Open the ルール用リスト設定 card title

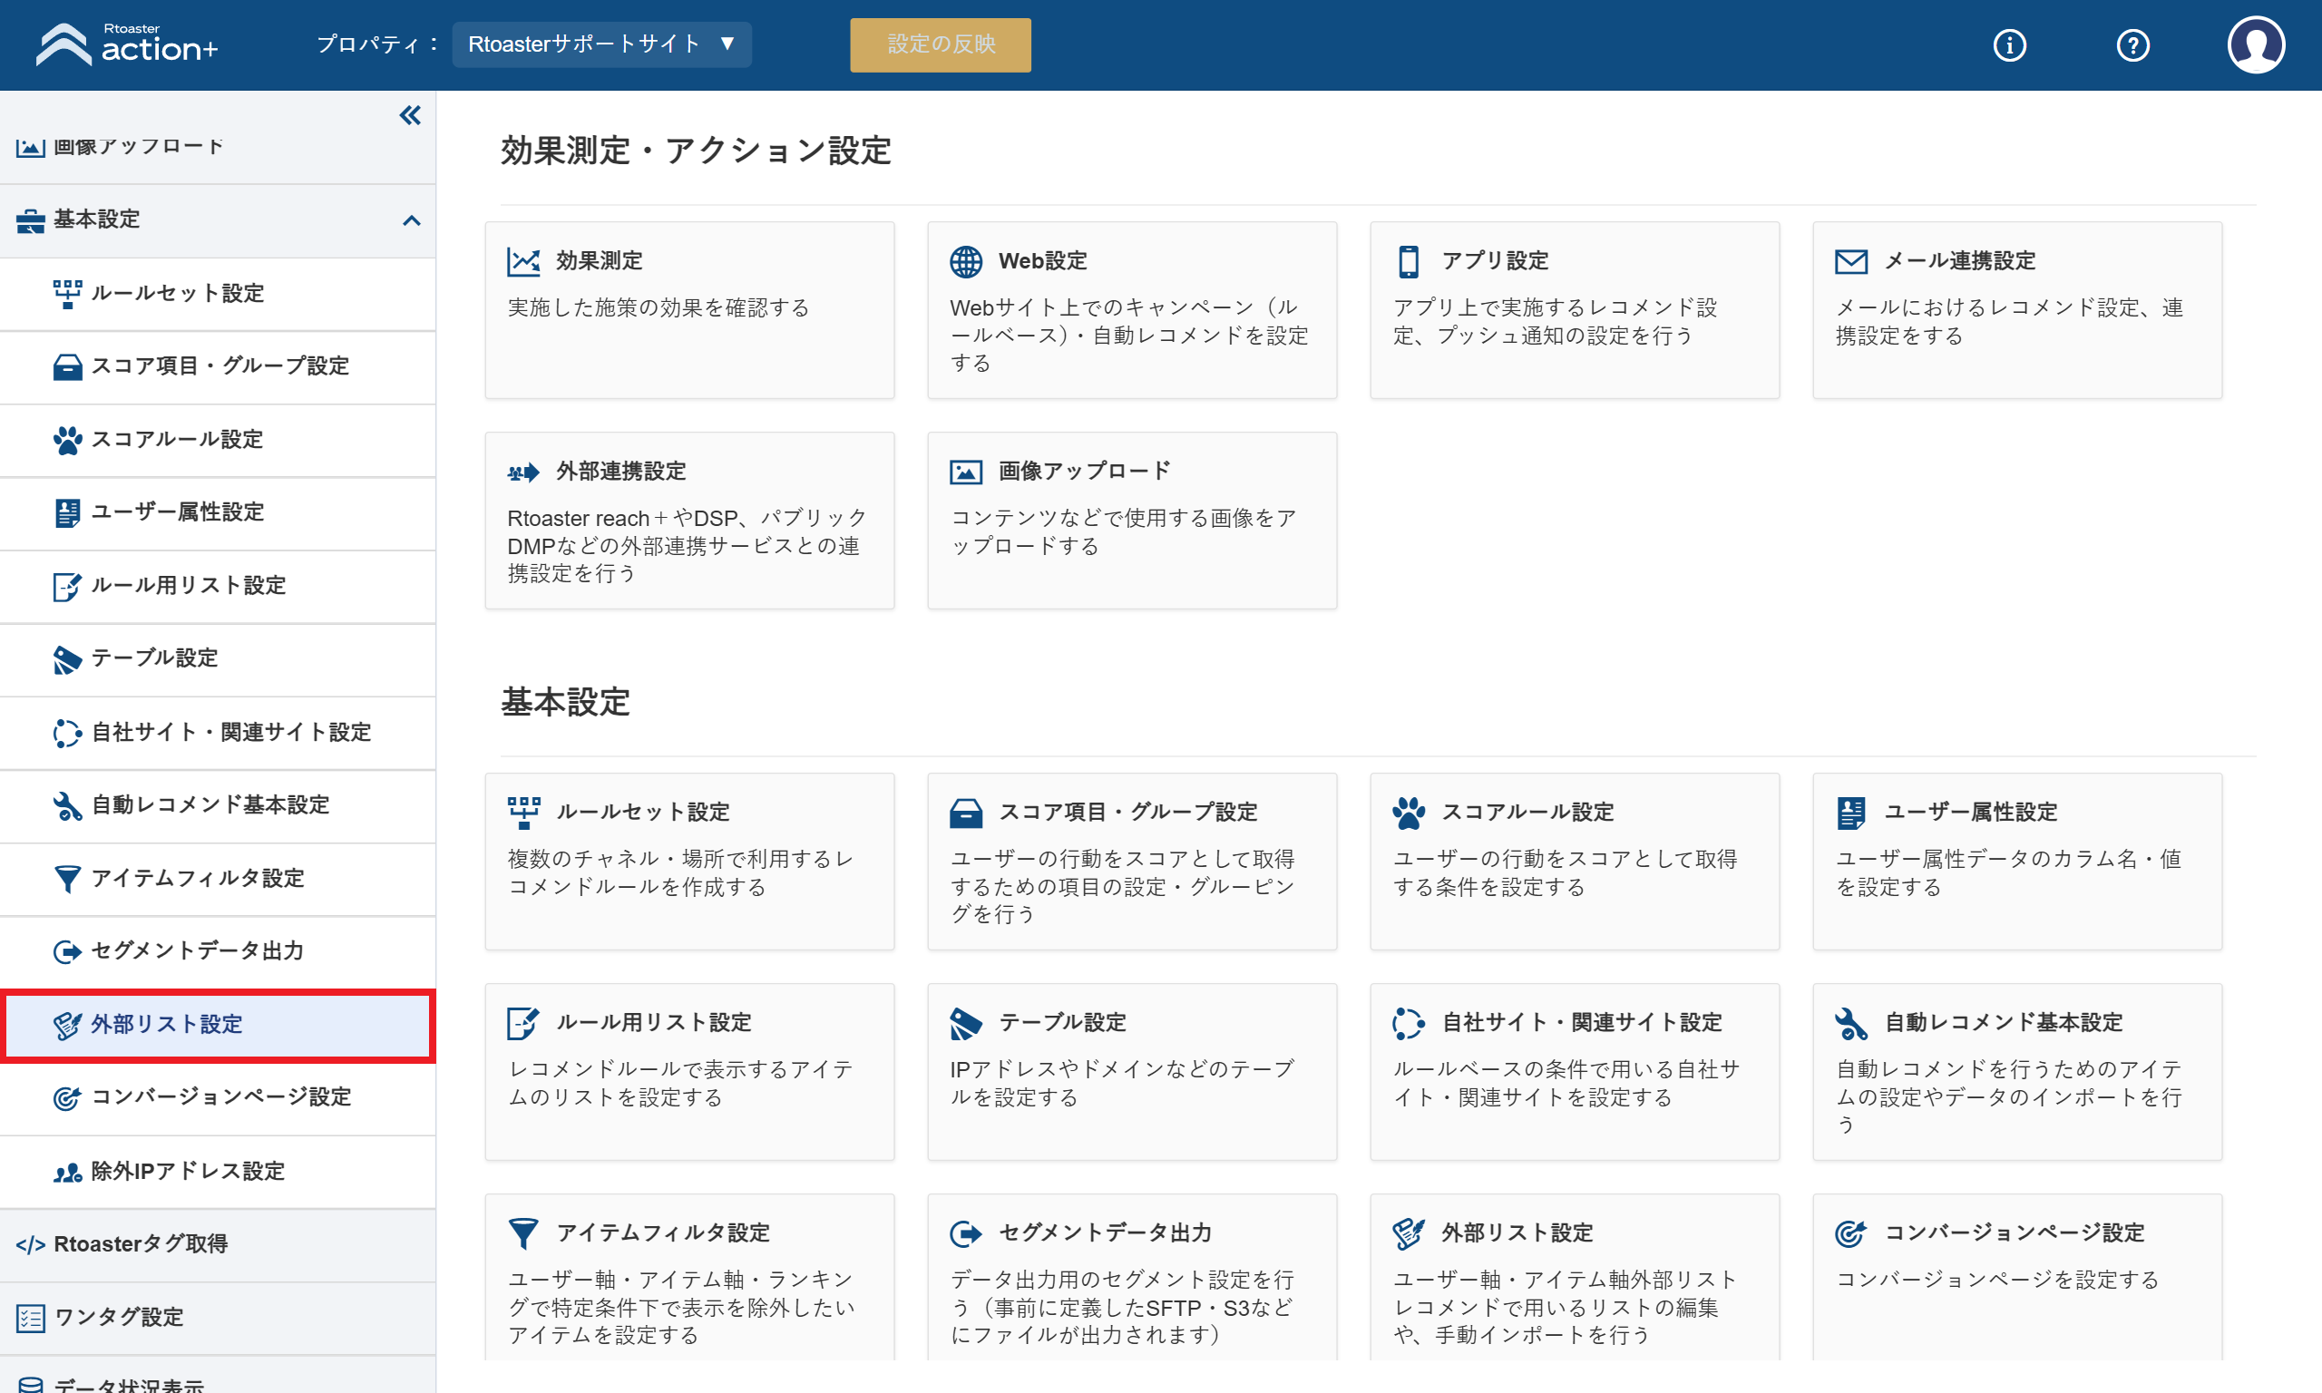(x=653, y=1022)
